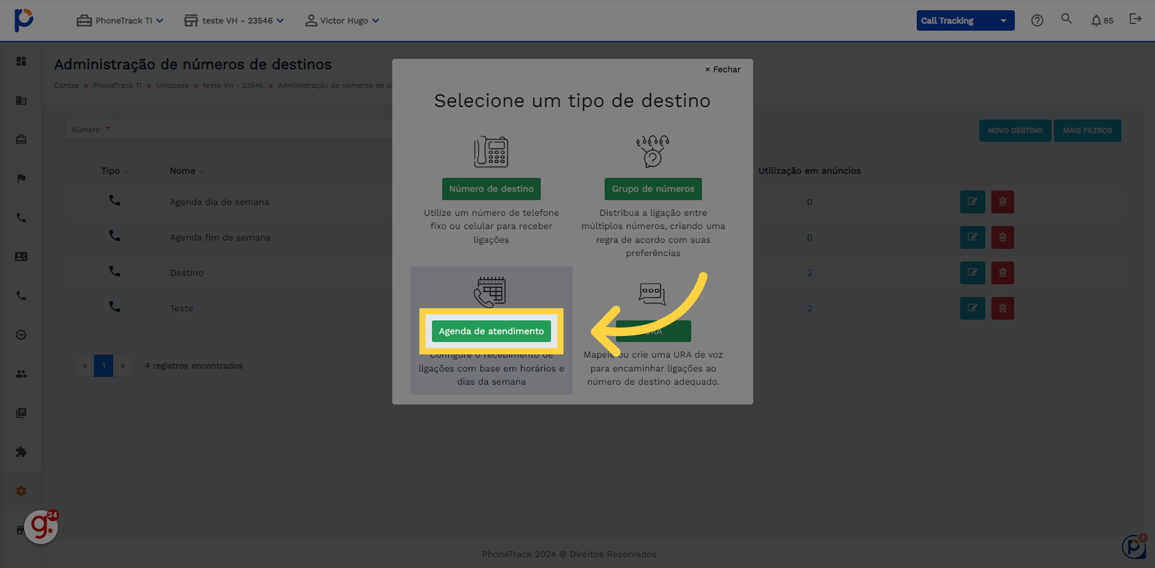Close the dialog with Fechar
1155x568 pixels.
pyautogui.click(x=722, y=69)
